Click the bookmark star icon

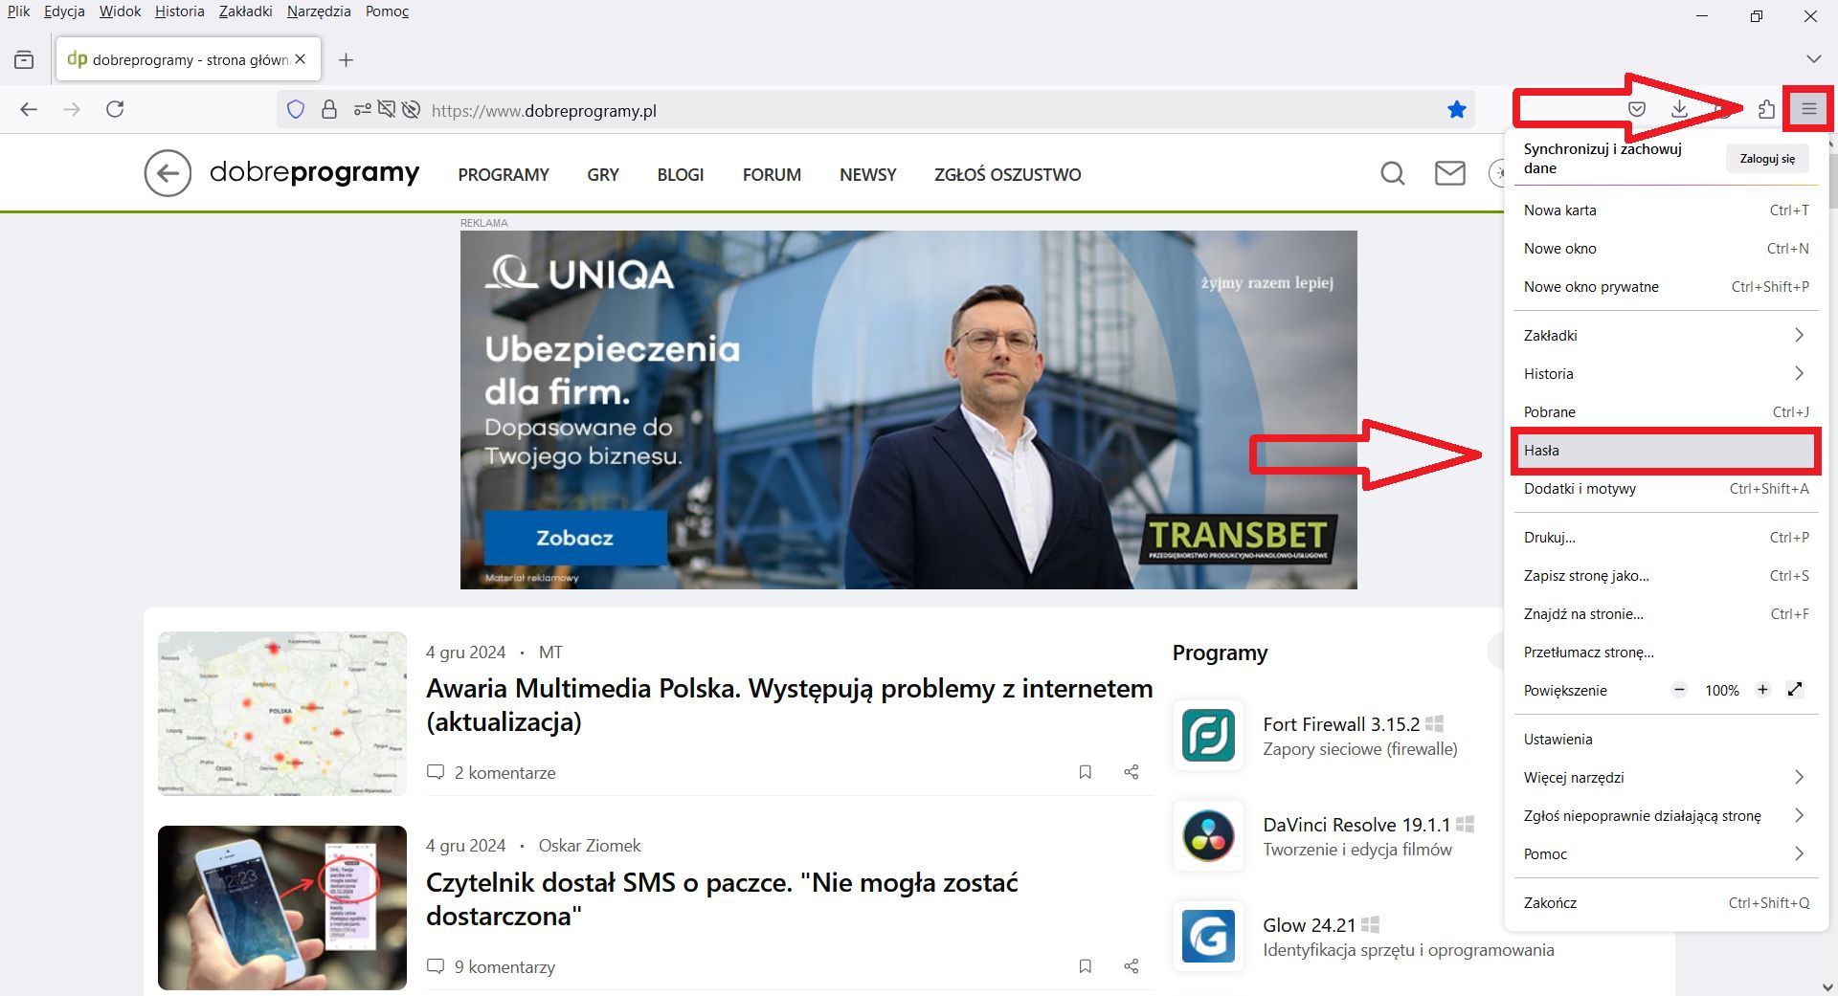[x=1456, y=109]
